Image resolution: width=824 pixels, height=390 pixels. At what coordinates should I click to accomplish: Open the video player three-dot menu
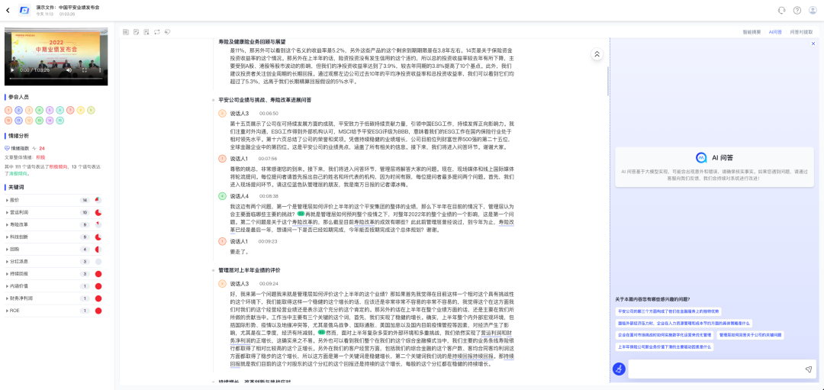point(98,70)
